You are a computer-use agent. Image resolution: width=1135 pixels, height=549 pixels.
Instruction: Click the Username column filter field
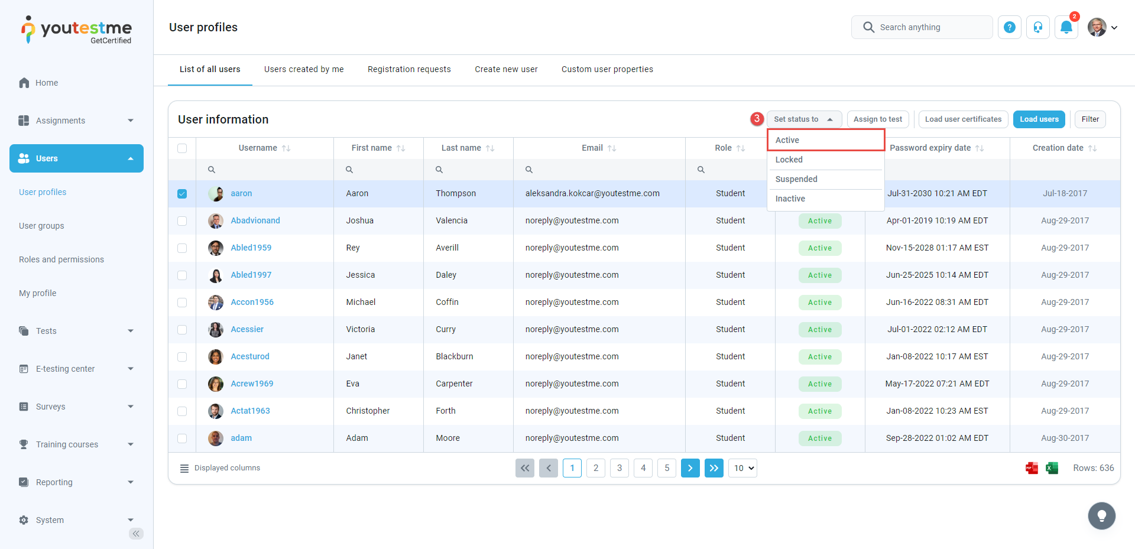tap(265, 170)
